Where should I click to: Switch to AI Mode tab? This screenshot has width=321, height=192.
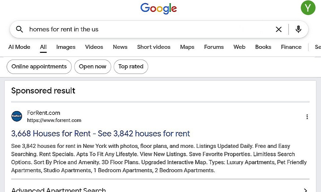tap(19, 47)
